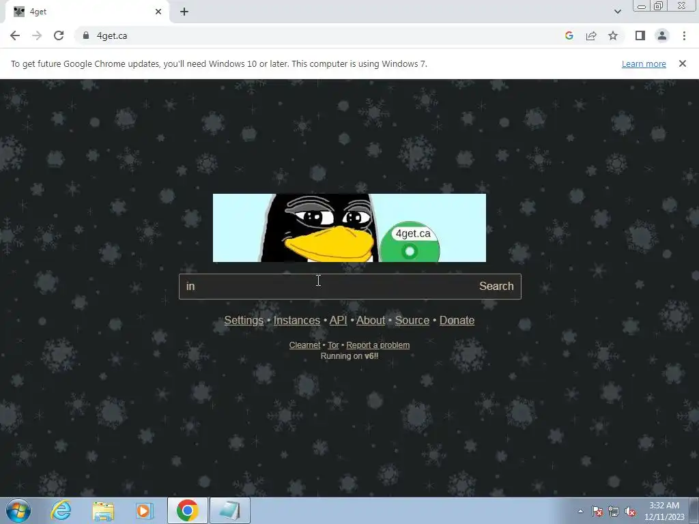Open the Windows Start menu
This screenshot has height=524, width=699.
[18, 510]
